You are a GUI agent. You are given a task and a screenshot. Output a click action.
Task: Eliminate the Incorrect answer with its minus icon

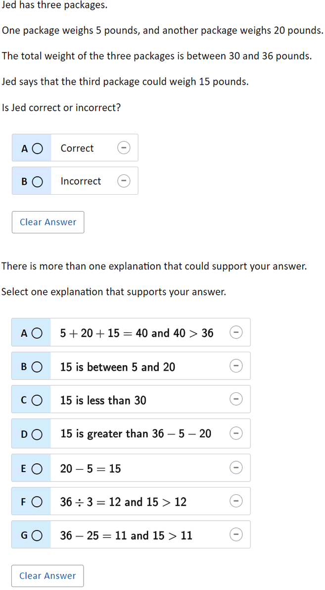[124, 181]
